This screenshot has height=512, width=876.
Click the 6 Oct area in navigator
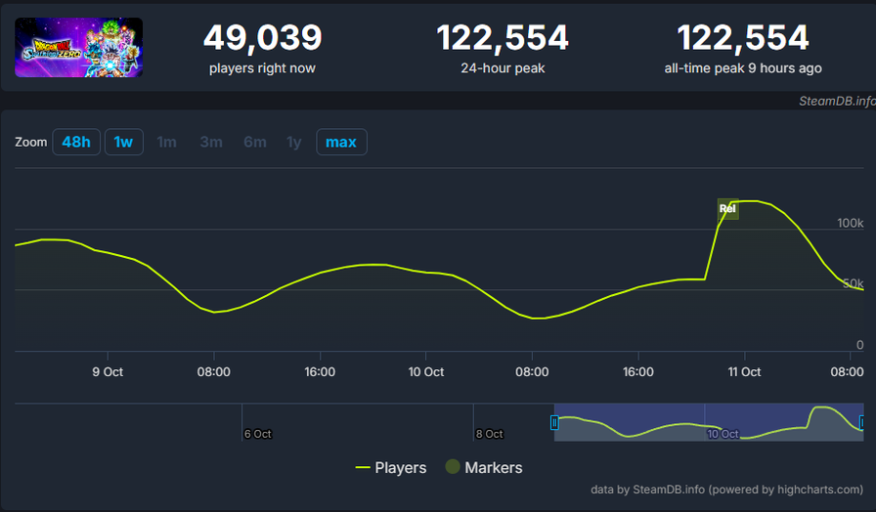click(258, 433)
